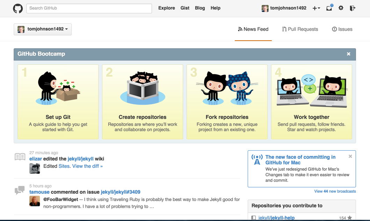370x221 pixels.
Task: Click elizar's avatar thumbnail
Action: pyautogui.click(x=35, y=168)
